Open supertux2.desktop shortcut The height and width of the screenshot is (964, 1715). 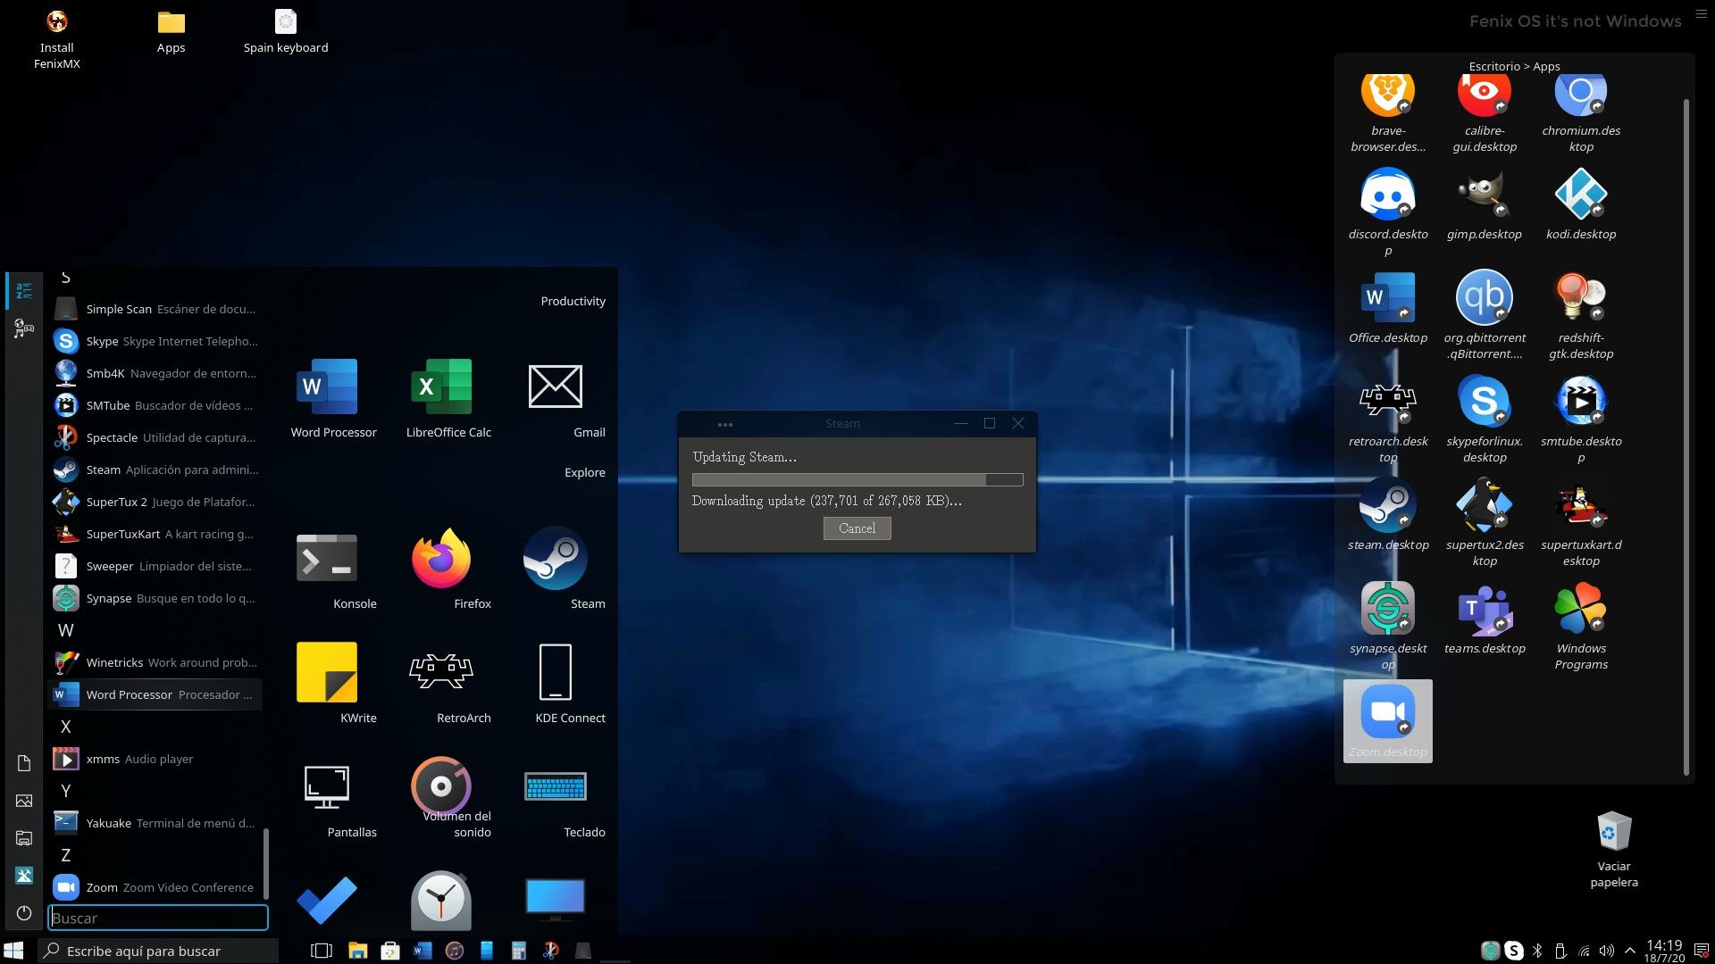coord(1485,522)
